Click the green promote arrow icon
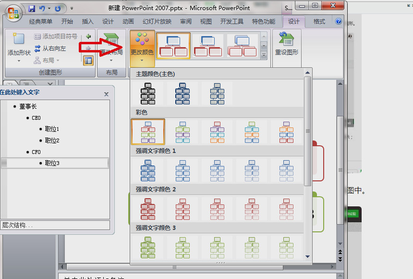The width and height of the screenshot is (413, 279). pos(88,37)
